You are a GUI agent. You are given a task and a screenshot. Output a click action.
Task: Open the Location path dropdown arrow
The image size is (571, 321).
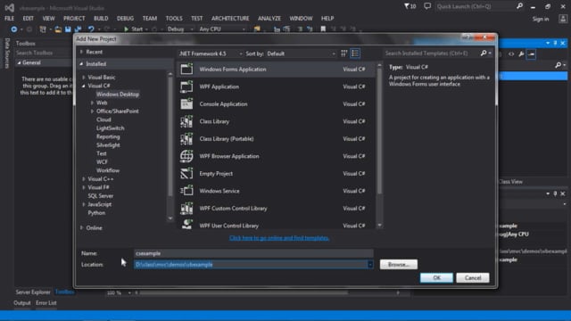[370, 265]
